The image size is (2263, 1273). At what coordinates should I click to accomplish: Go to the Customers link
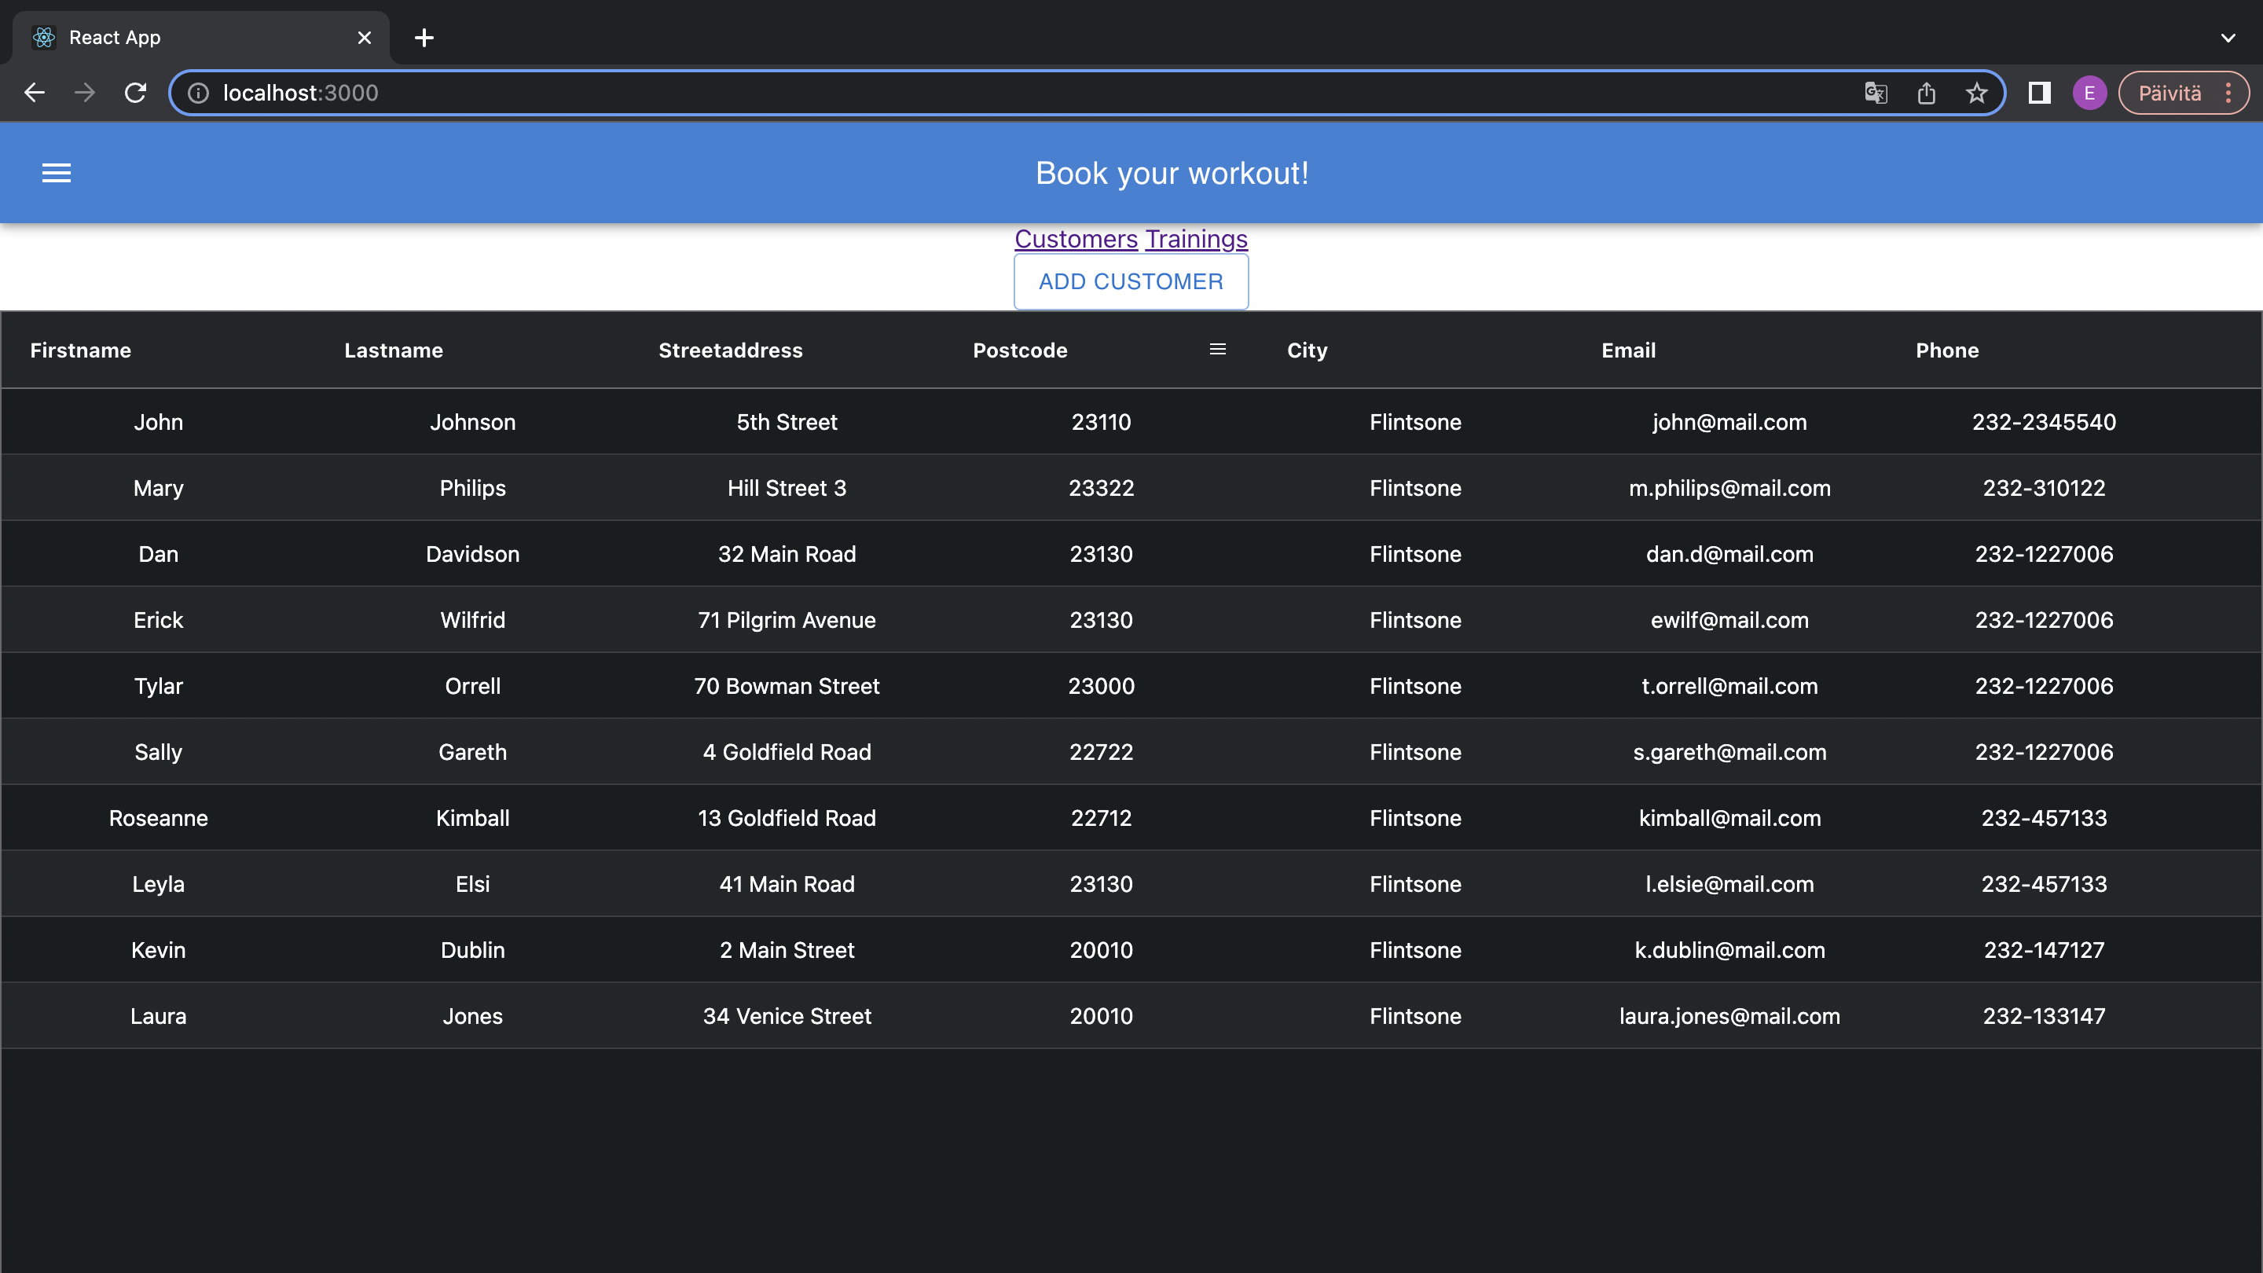[x=1075, y=239]
